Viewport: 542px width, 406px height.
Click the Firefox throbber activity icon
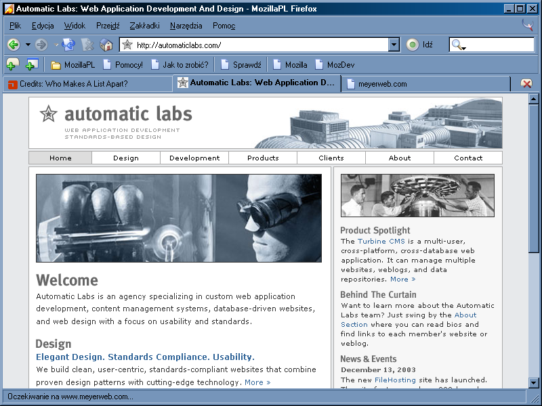tap(528, 25)
